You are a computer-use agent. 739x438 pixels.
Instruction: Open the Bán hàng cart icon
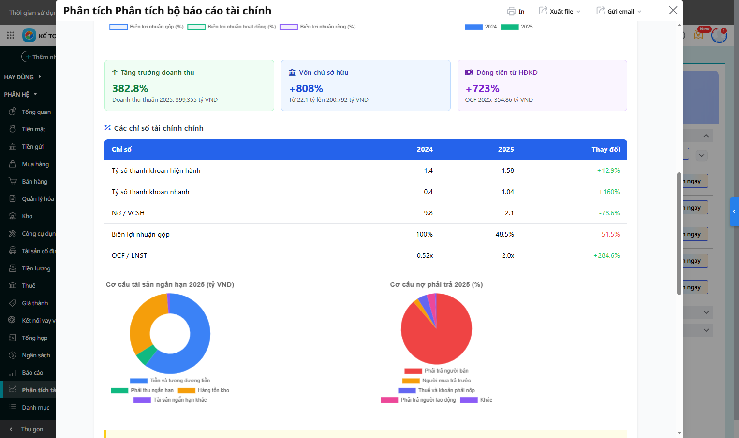click(x=13, y=182)
